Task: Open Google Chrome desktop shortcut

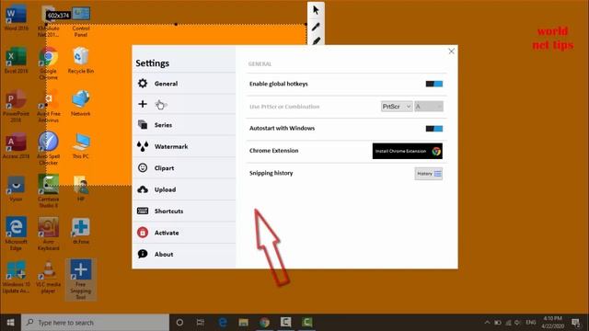Action: (x=49, y=63)
